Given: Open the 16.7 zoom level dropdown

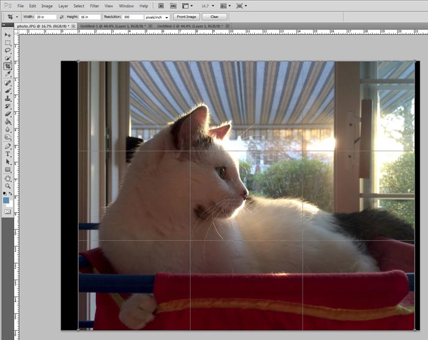Looking at the screenshot, I should click(208, 6).
